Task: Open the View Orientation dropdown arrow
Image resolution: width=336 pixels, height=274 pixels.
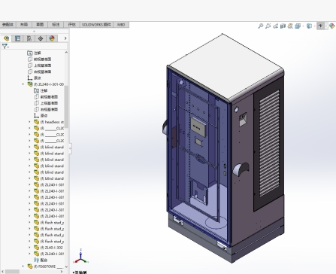Action: (x=303, y=26)
